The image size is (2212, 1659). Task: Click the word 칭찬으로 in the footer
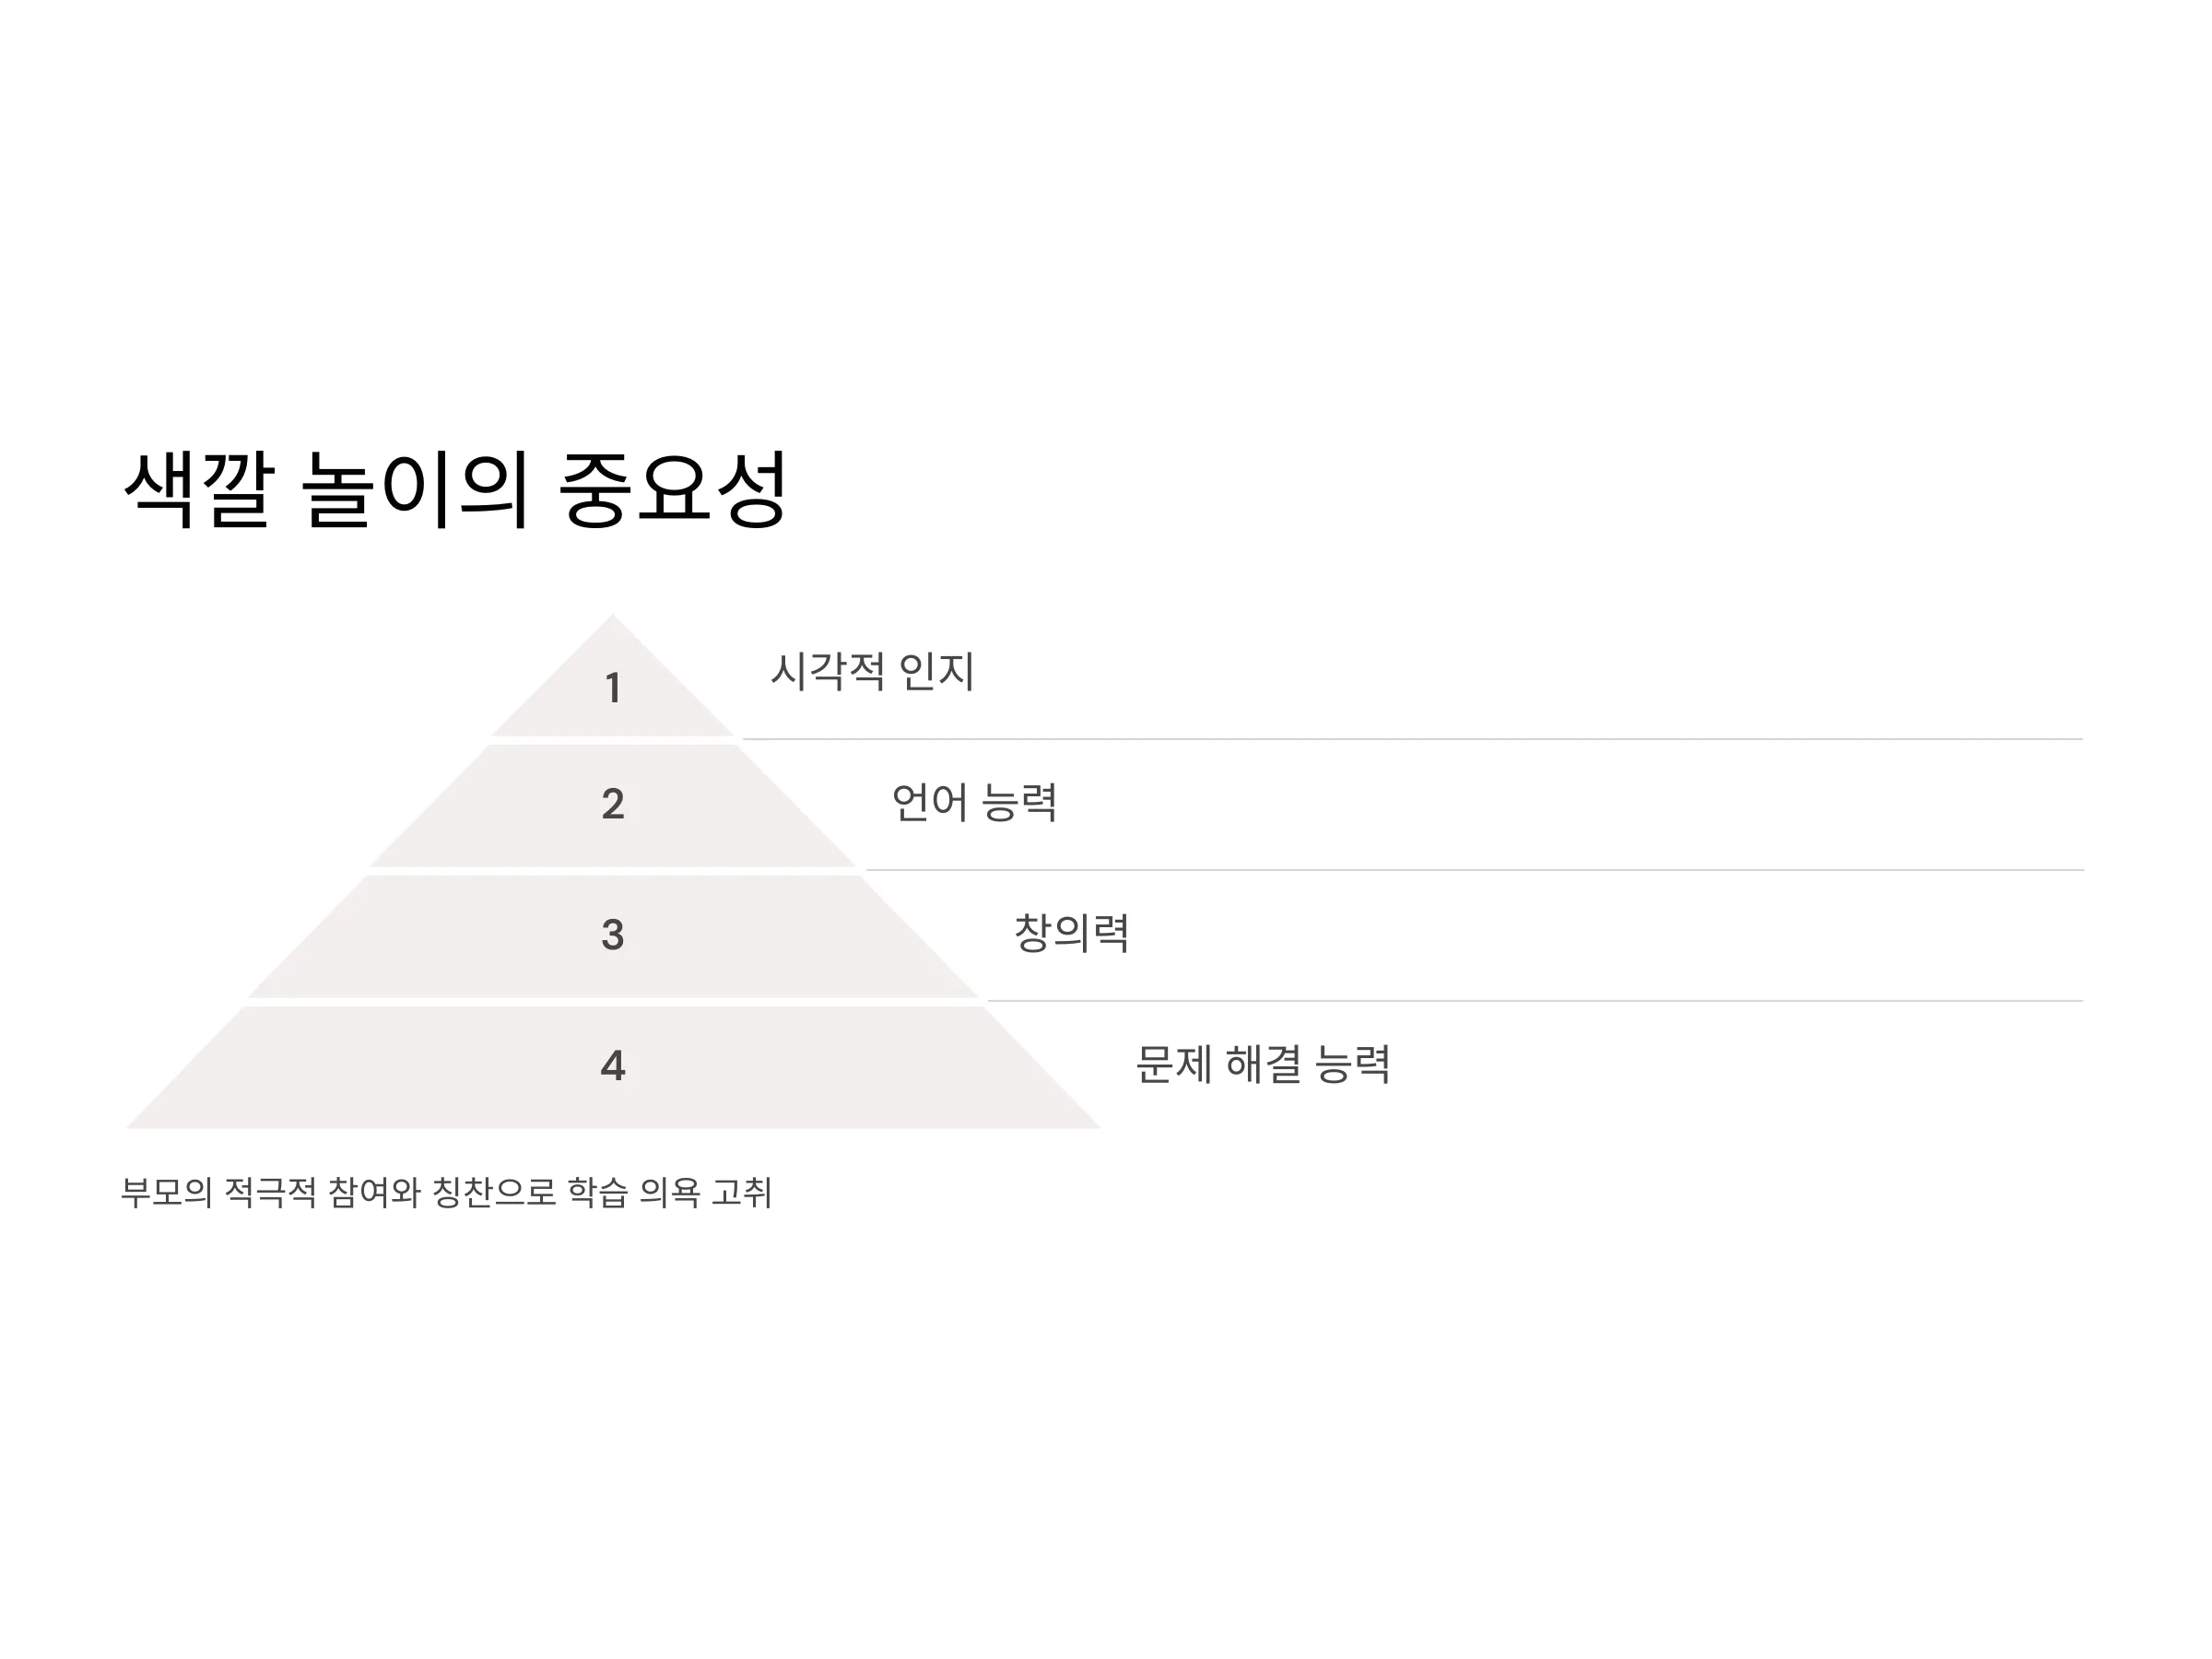pos(494,1192)
